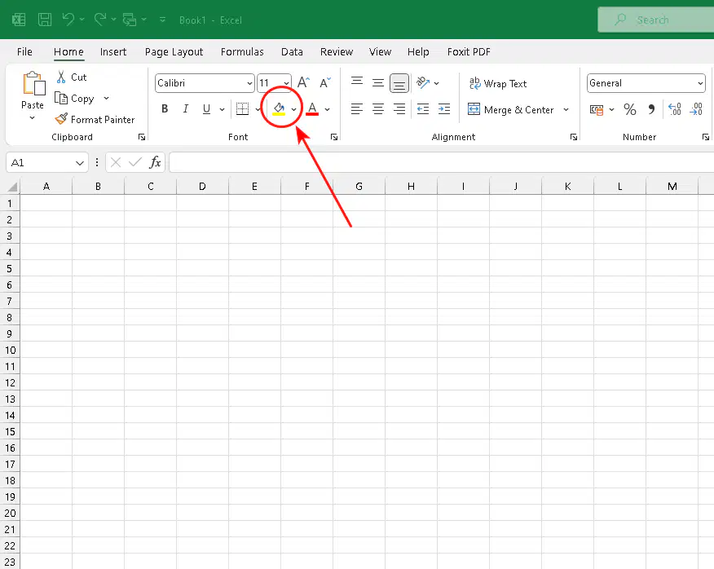Image resolution: width=714 pixels, height=569 pixels.
Task: Switch to the Review tab
Action: (x=337, y=52)
